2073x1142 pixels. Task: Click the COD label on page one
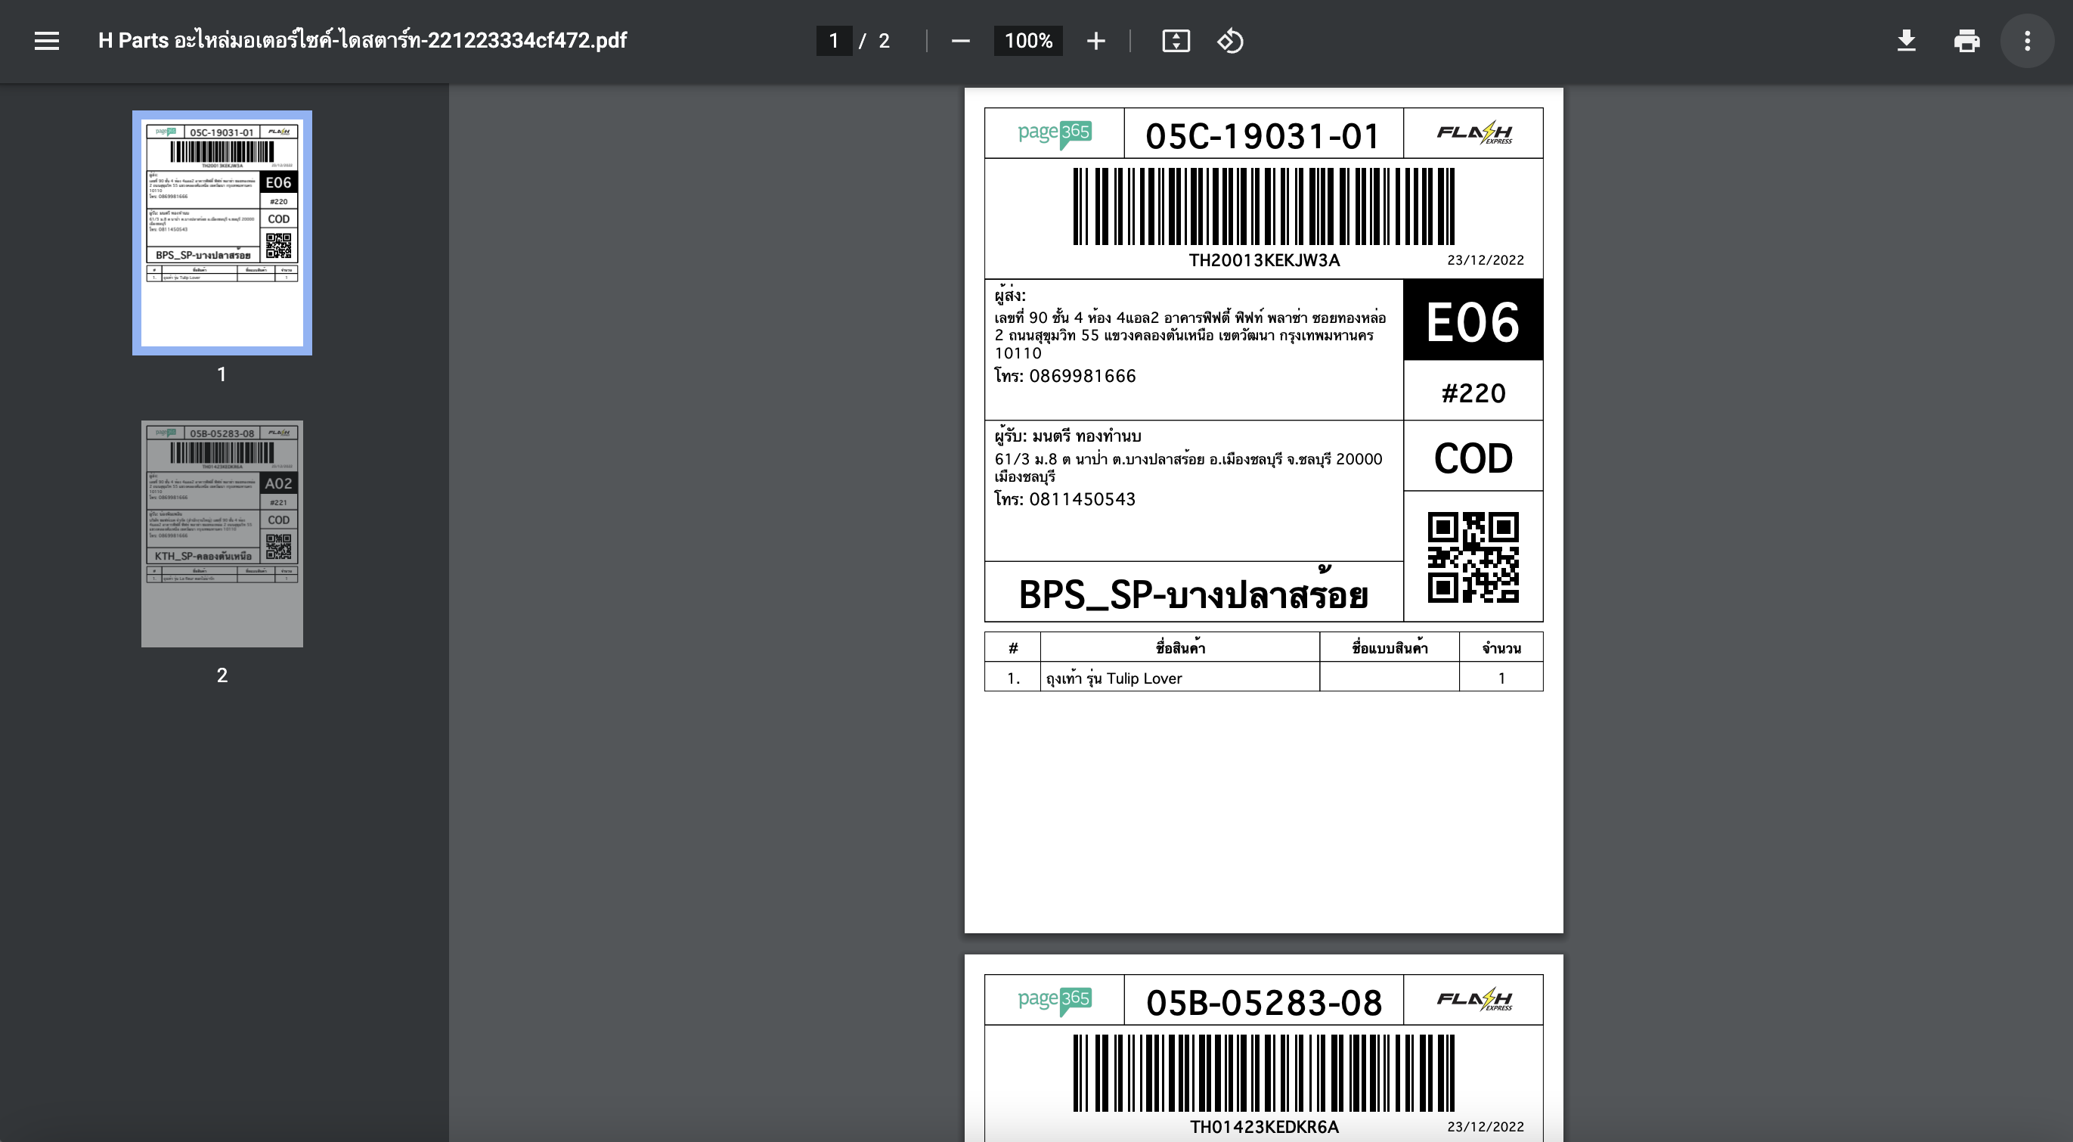pos(1473,457)
